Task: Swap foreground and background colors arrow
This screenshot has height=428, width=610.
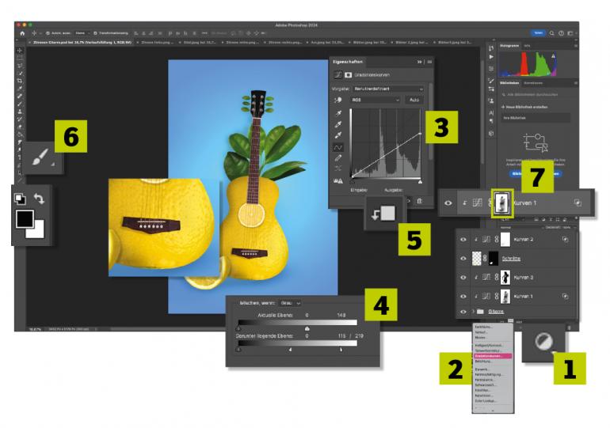Action: click(39, 199)
